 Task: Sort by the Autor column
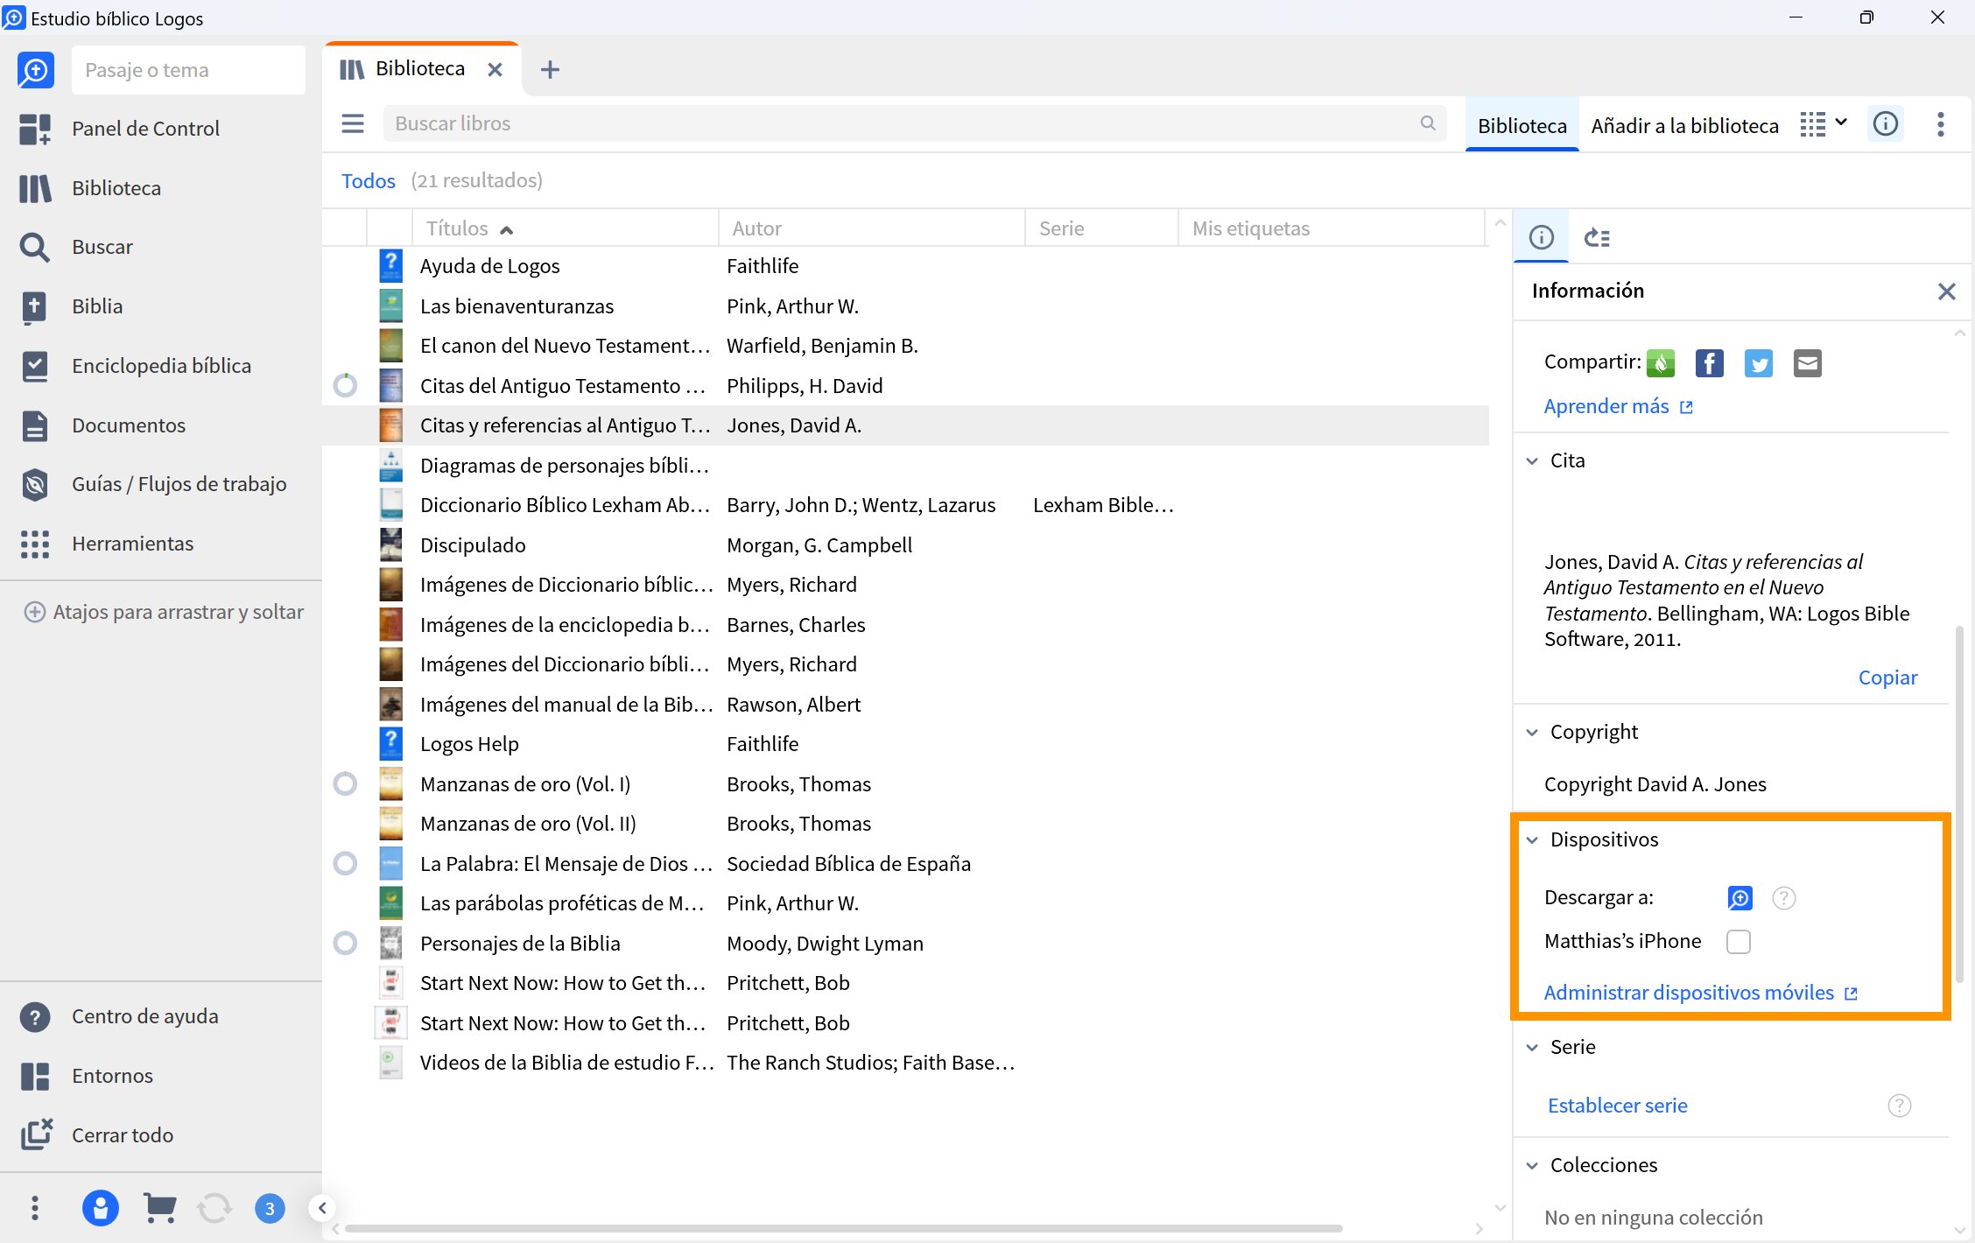871,228
